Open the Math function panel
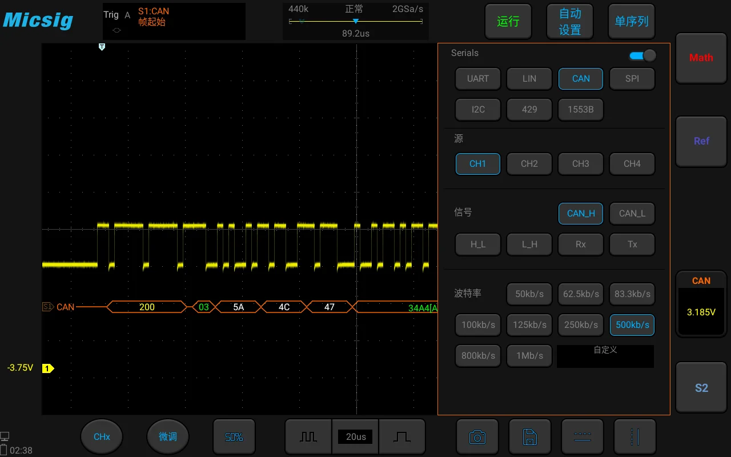Viewport: 731px width, 457px height. coord(701,58)
